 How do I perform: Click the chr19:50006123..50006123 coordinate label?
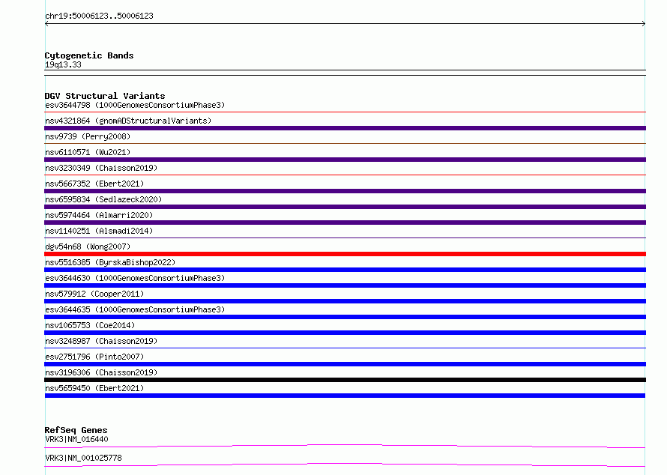99,16
